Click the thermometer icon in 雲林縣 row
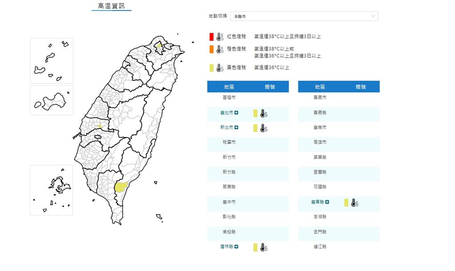Image resolution: width=455 pixels, height=271 pixels. (263, 247)
